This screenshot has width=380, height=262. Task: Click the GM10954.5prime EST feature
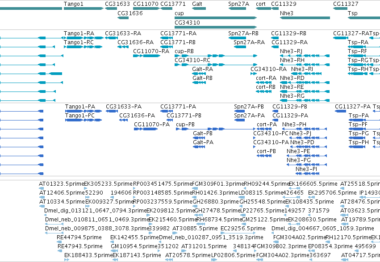coord(114,251)
